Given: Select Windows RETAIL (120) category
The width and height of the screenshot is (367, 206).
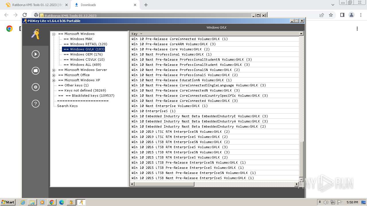Looking at the screenshot, I should point(85,44).
